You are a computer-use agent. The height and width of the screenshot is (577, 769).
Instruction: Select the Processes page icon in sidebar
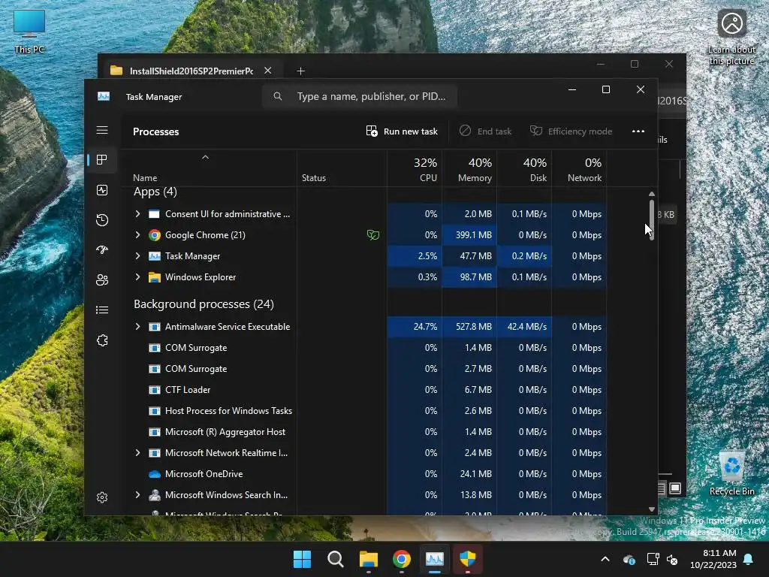point(102,159)
